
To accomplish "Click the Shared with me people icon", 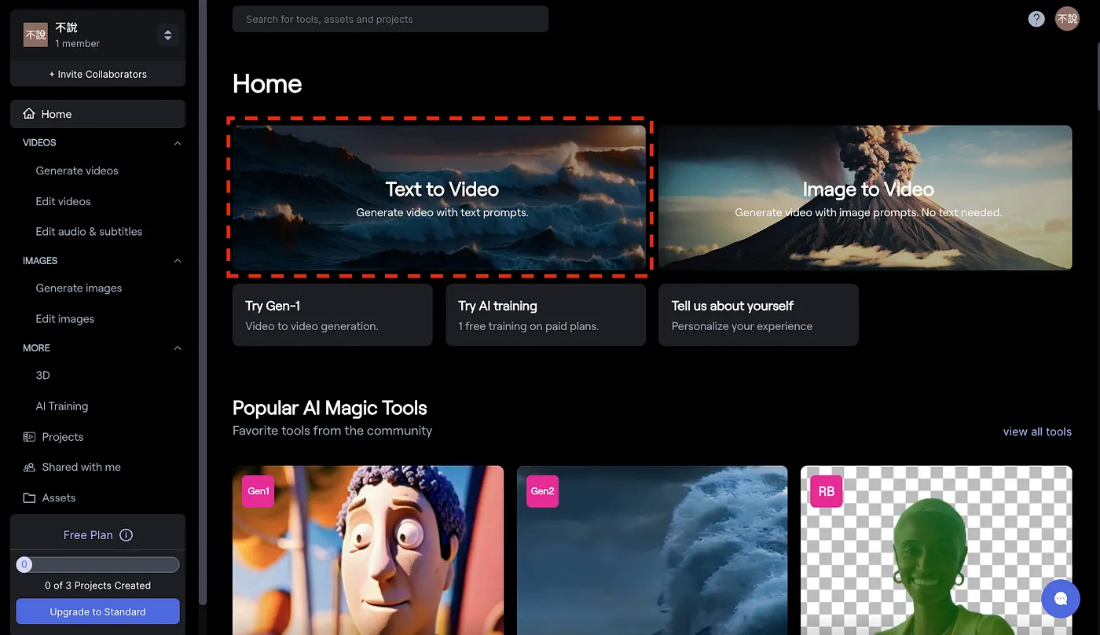I will coord(29,467).
